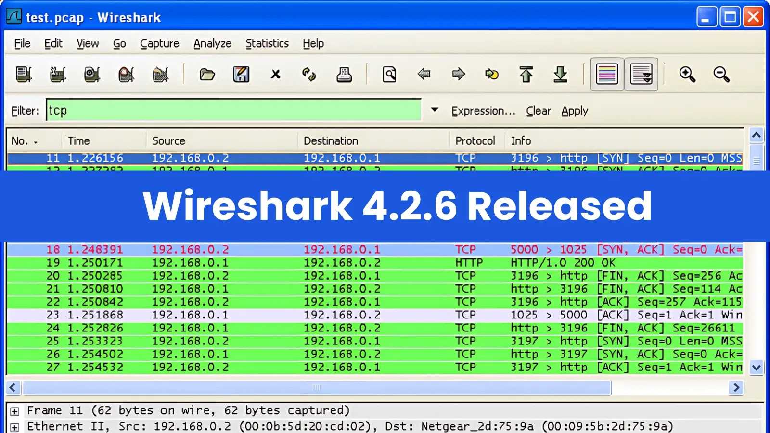Apply the display filter
Image resolution: width=770 pixels, height=433 pixels.
pos(575,111)
